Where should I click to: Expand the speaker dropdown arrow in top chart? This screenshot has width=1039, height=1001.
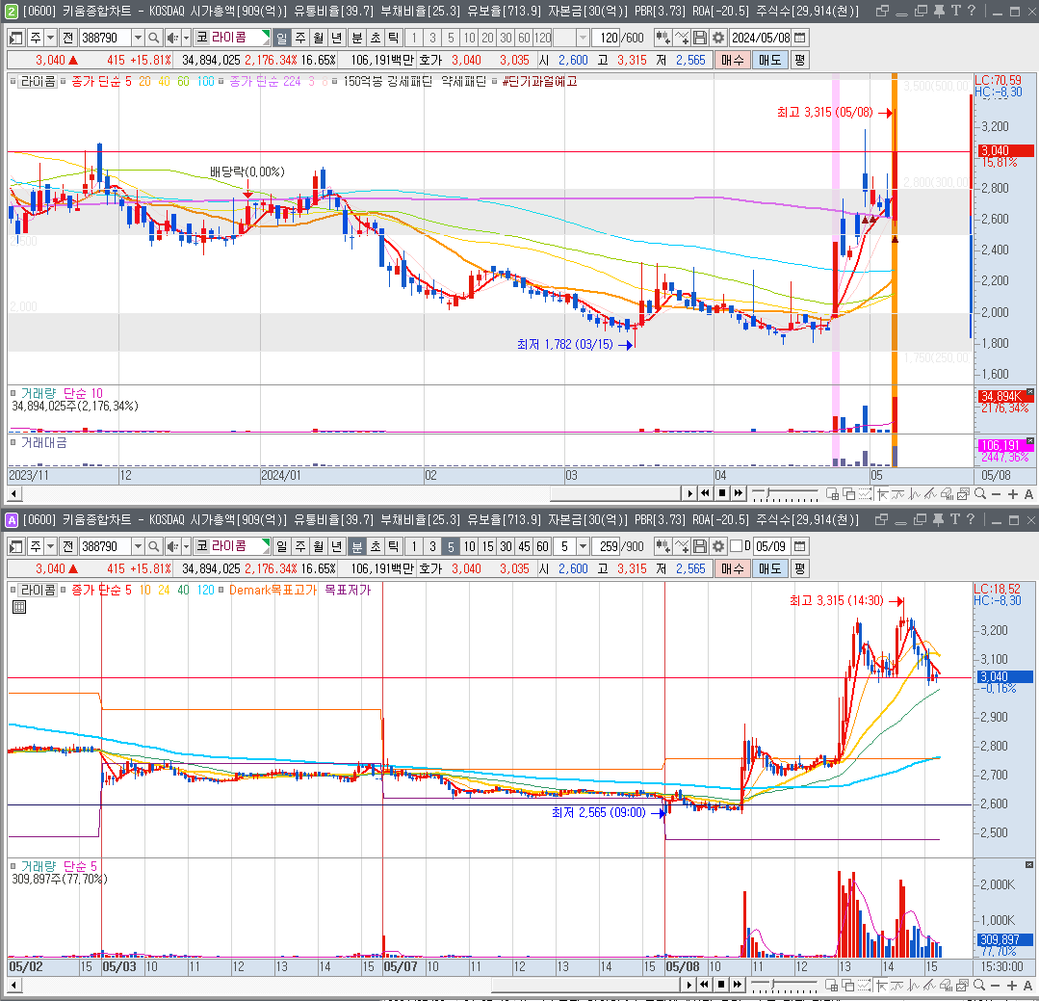(x=186, y=38)
